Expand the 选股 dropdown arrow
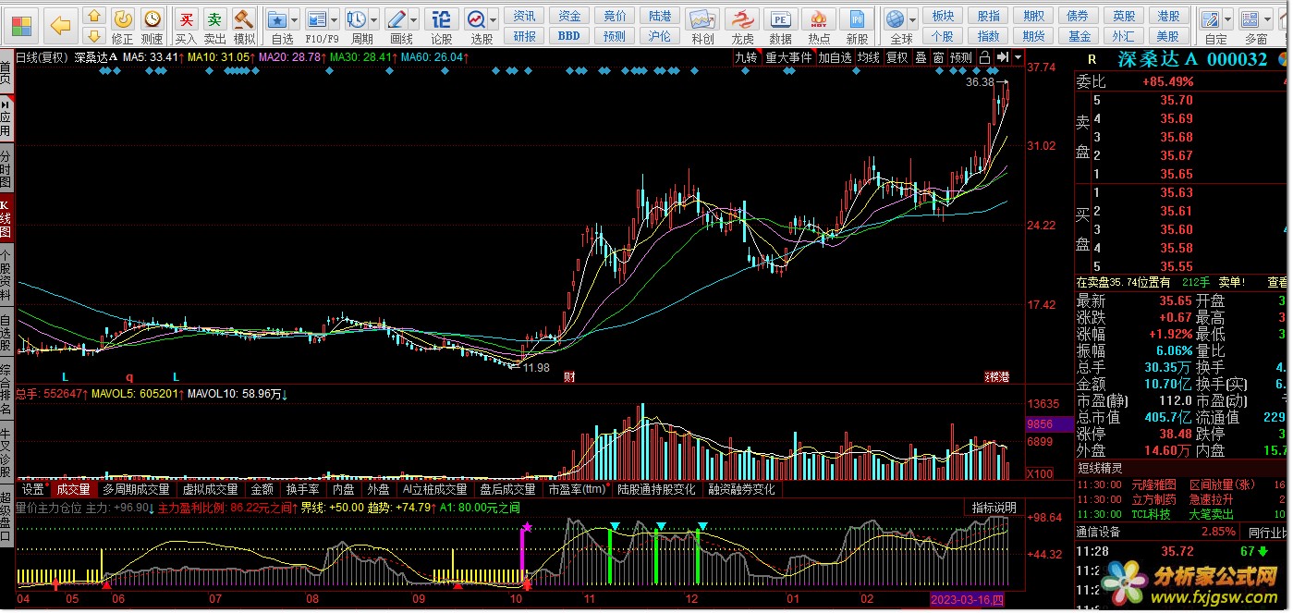 pos(494,19)
